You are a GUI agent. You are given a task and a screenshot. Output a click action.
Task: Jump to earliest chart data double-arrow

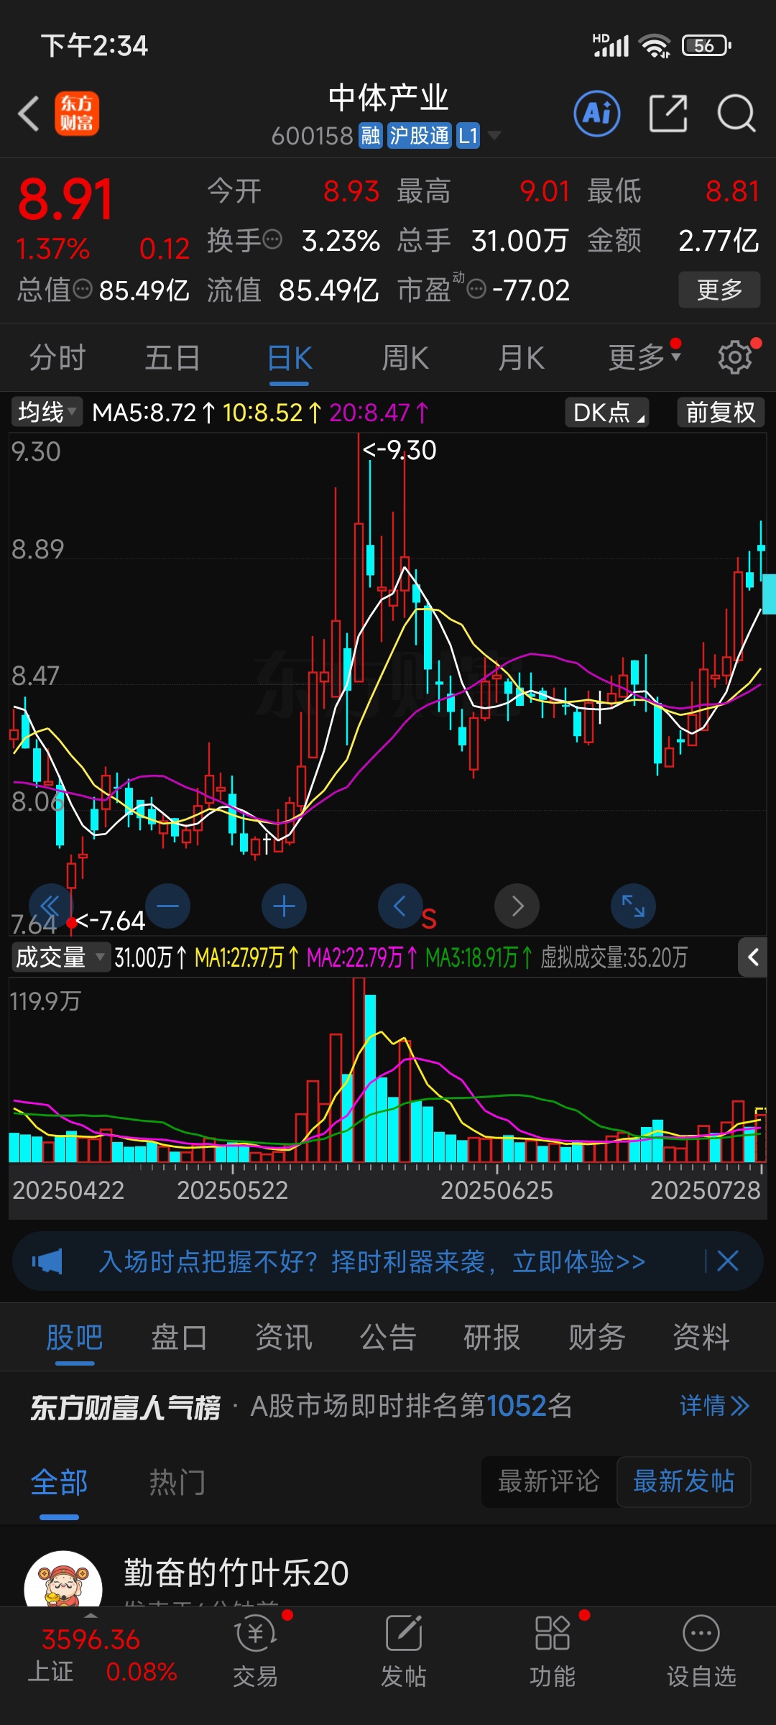[50, 906]
